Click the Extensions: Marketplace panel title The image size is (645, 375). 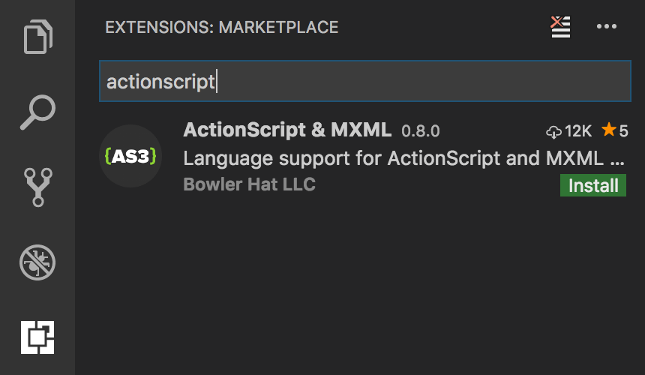tap(222, 28)
